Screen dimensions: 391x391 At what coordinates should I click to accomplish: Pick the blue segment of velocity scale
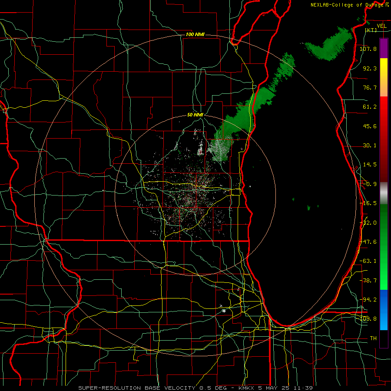pos(384,310)
